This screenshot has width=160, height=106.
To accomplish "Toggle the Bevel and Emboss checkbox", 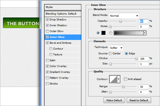I will point(47,43).
